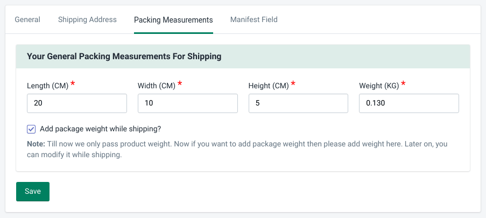Click the Note text about package weight
Screen dimensions: 486x218
coord(237,150)
